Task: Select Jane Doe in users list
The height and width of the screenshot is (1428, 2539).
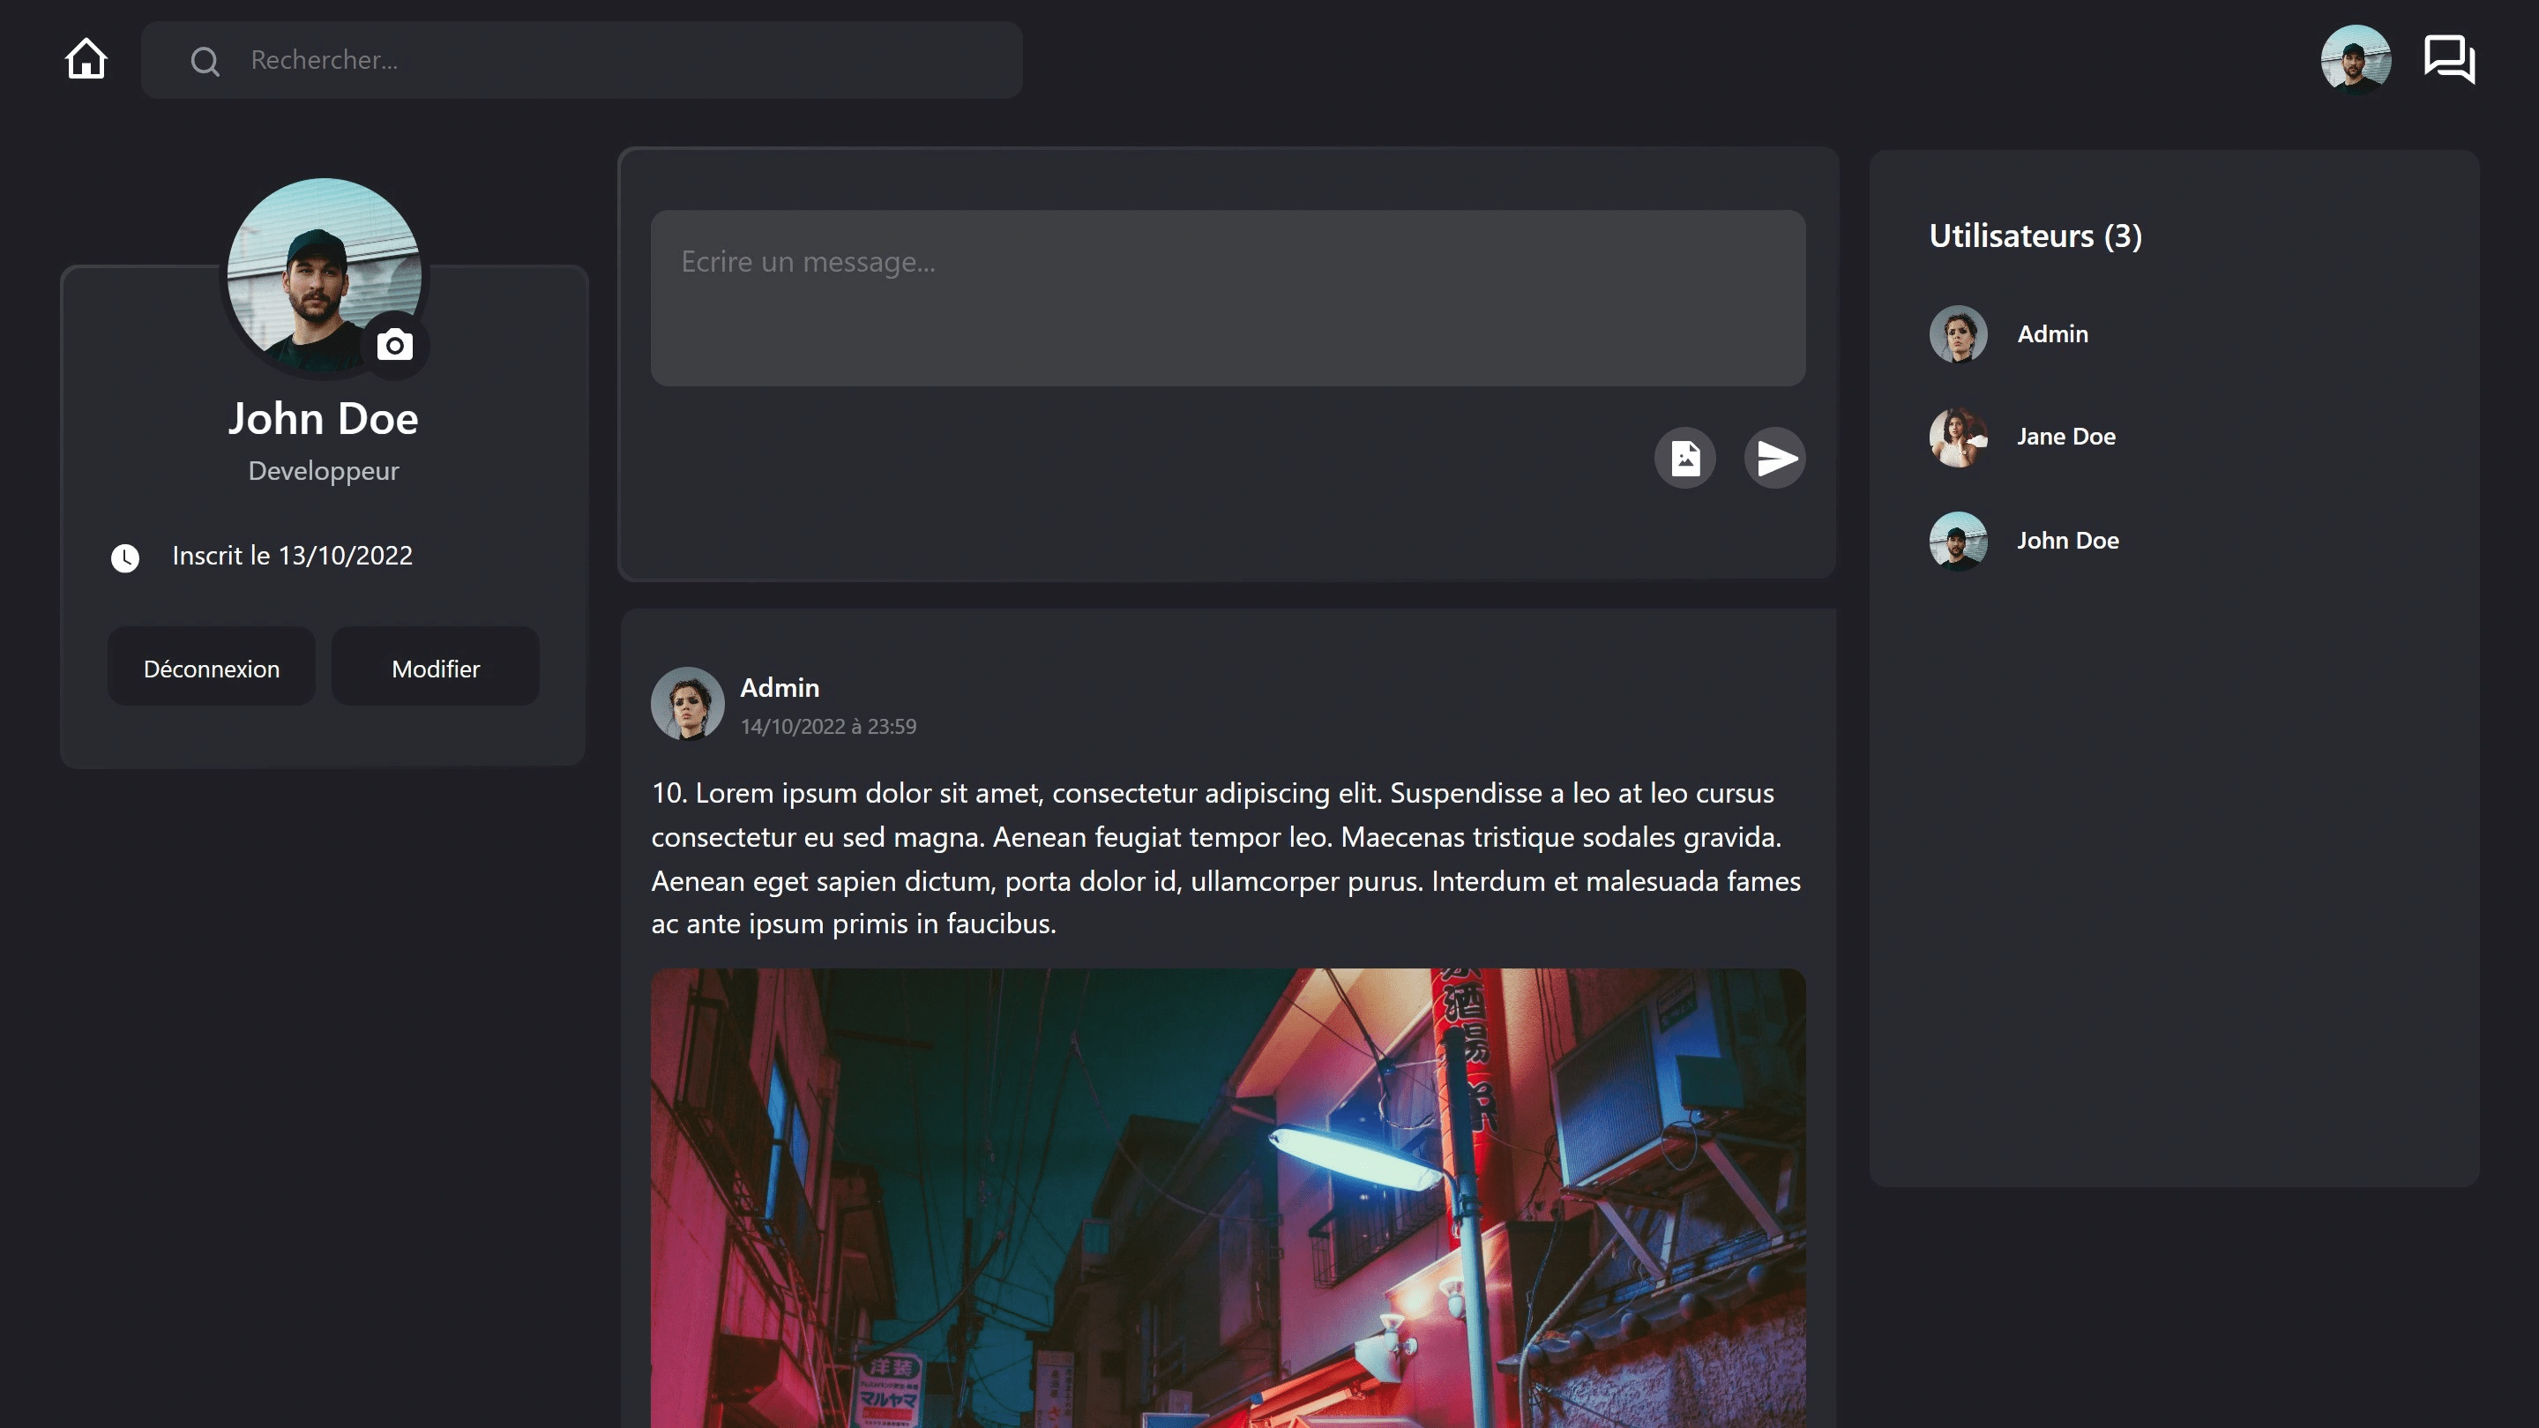Action: 2066,437
